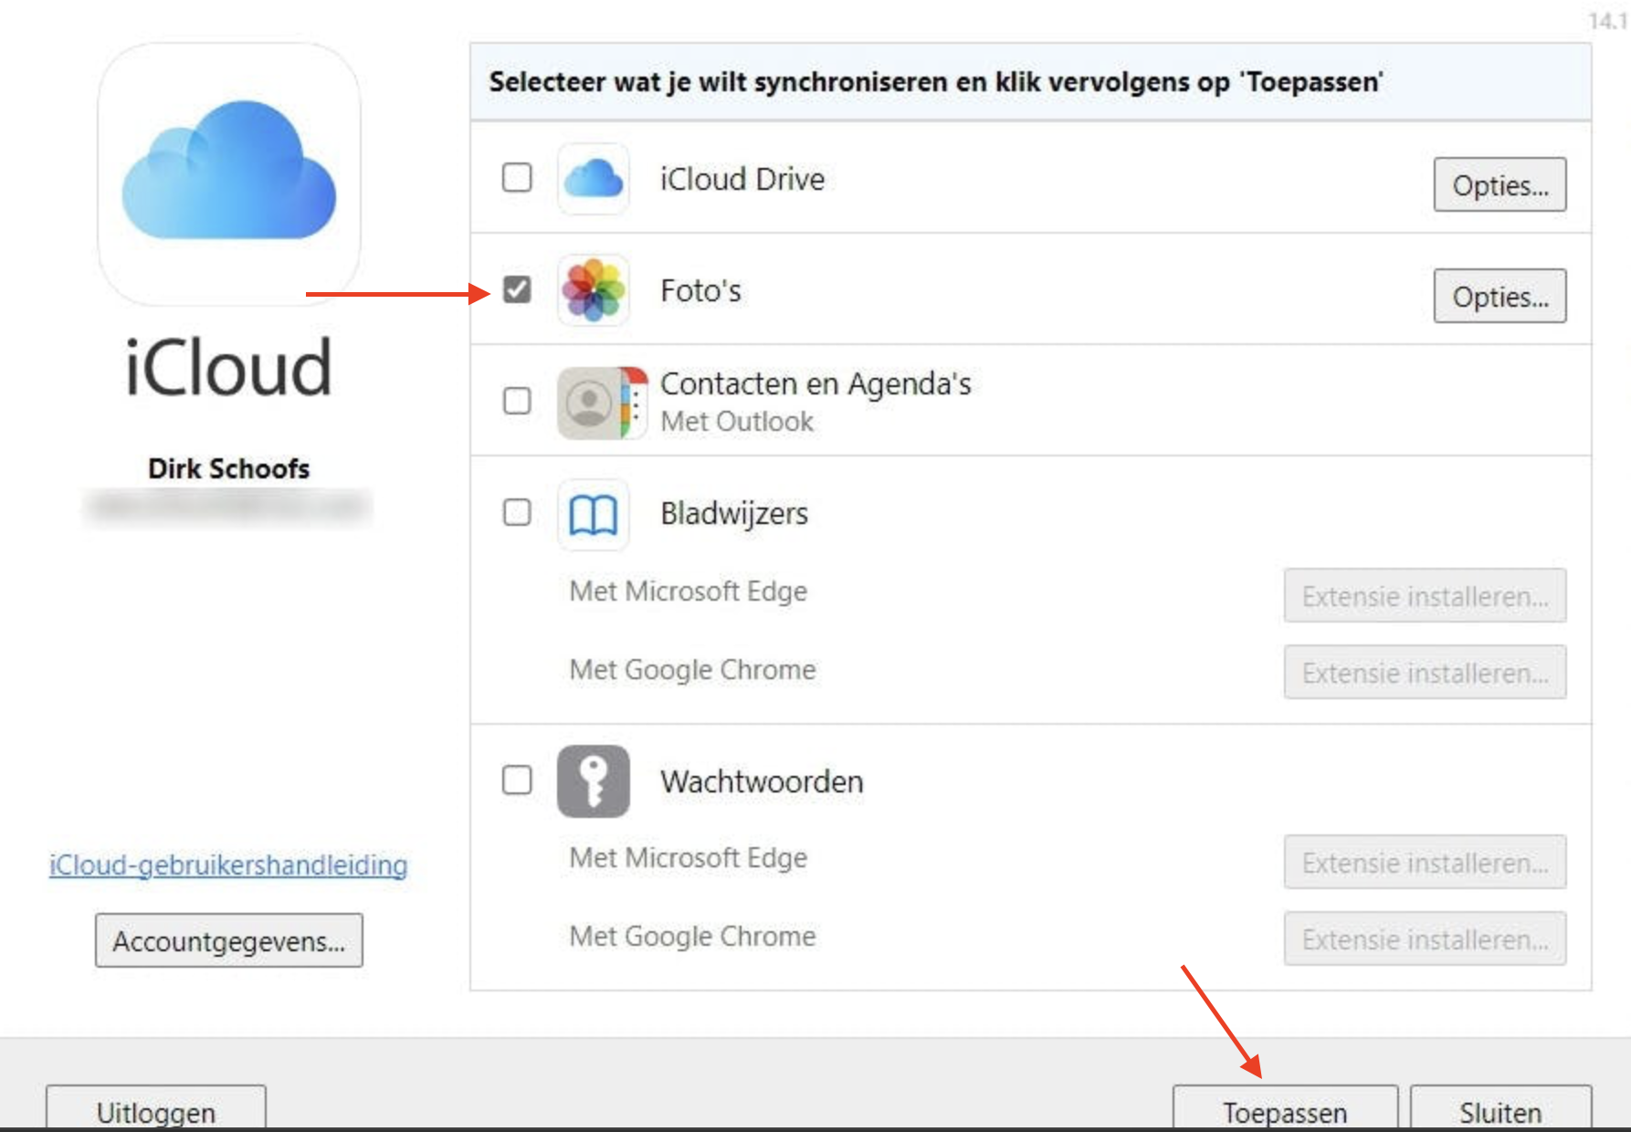The width and height of the screenshot is (1631, 1132).
Task: Enable Contacten en Agenda's syncing
Action: 517,402
